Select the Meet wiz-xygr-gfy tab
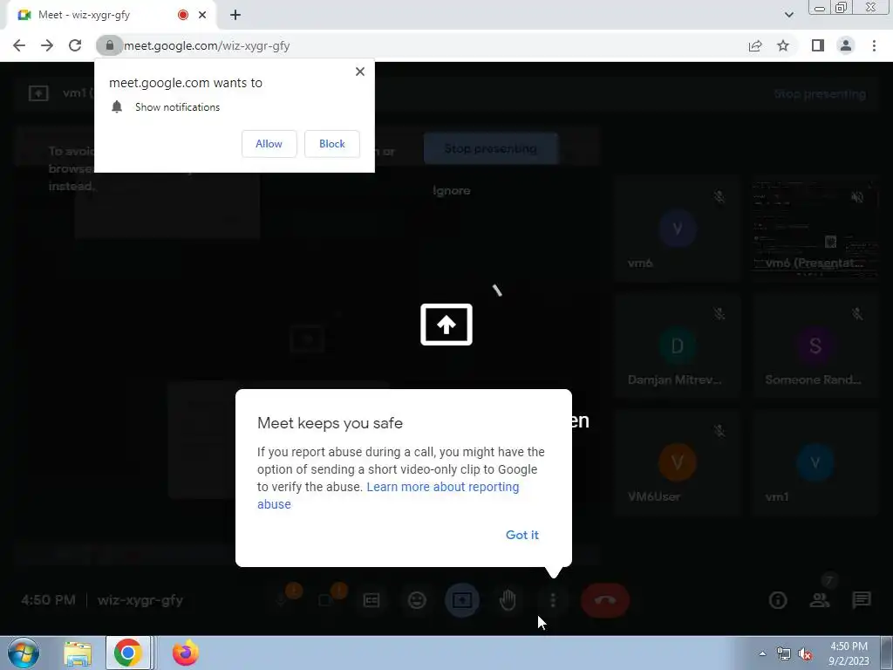The image size is (893, 670). pyautogui.click(x=111, y=15)
